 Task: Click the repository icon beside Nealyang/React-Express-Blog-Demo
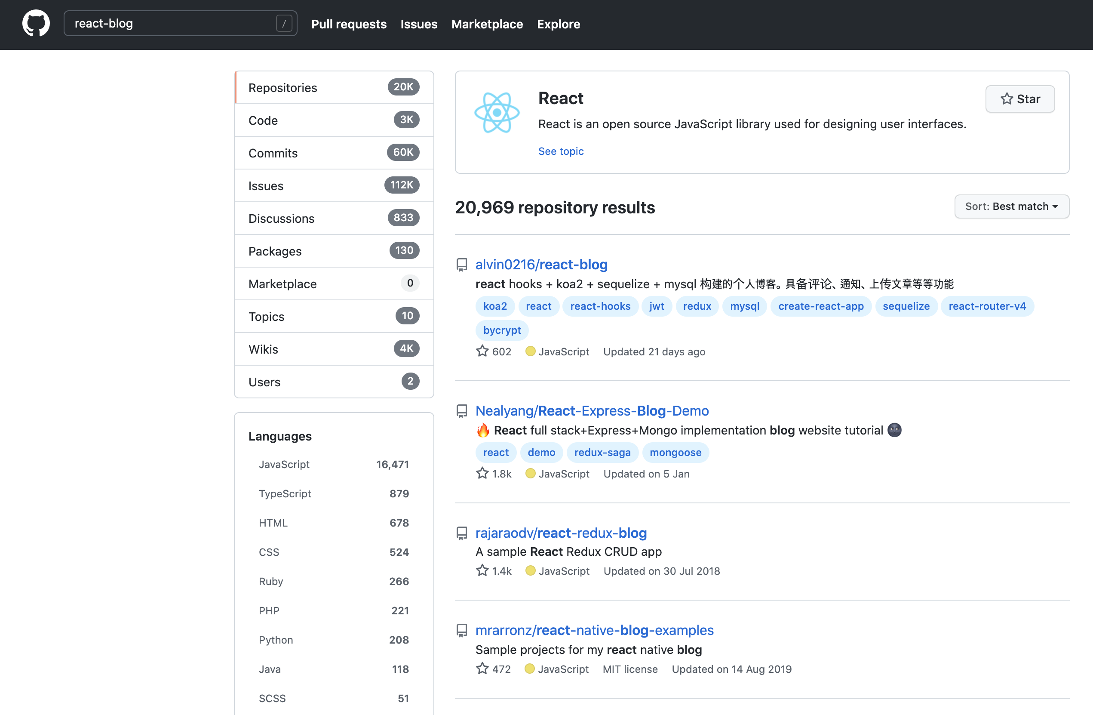coord(461,411)
